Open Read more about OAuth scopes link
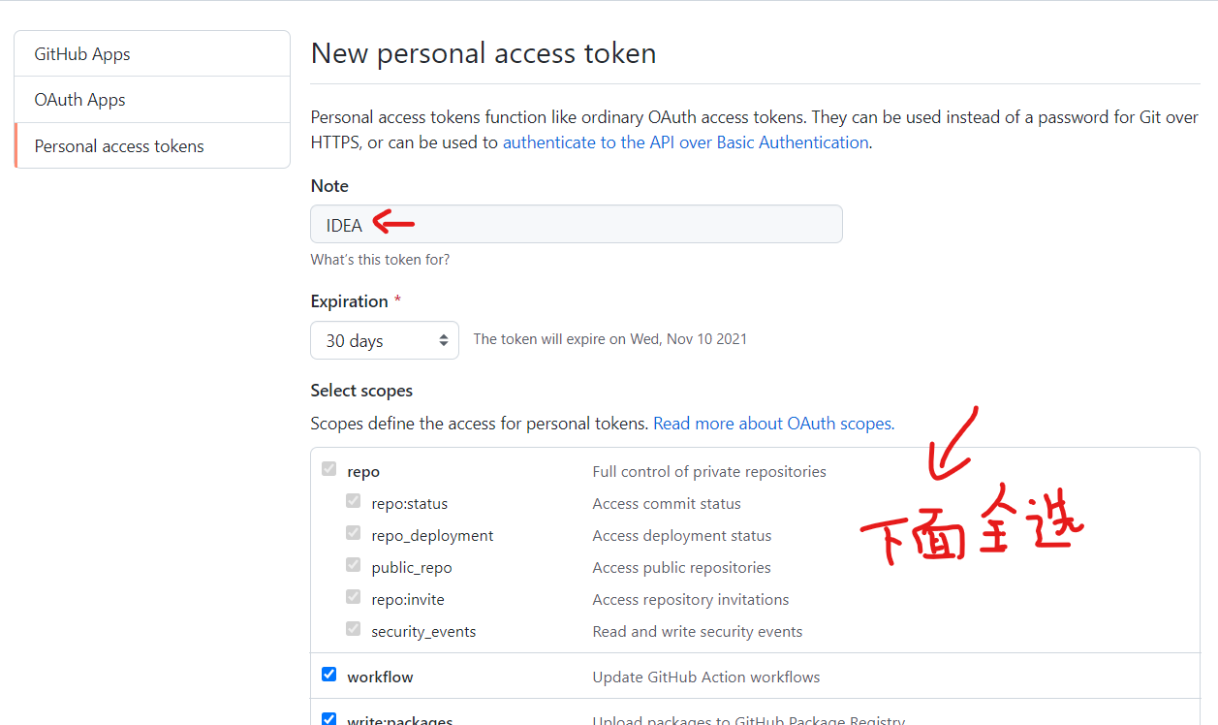The width and height of the screenshot is (1218, 725). (773, 424)
